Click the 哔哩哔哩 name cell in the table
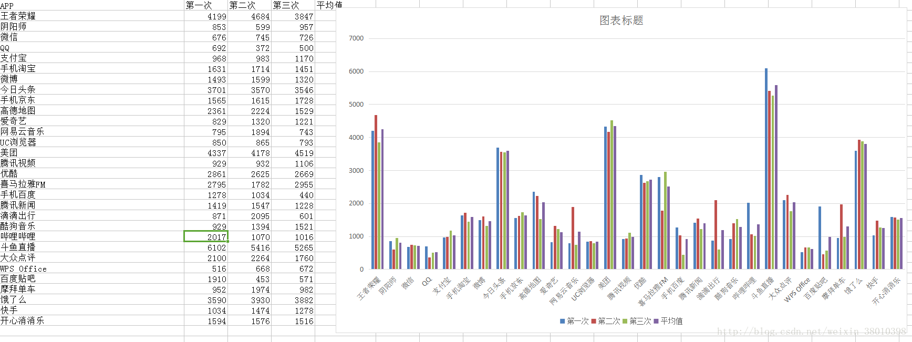Viewport: 912px width, 342px height. tap(92, 236)
